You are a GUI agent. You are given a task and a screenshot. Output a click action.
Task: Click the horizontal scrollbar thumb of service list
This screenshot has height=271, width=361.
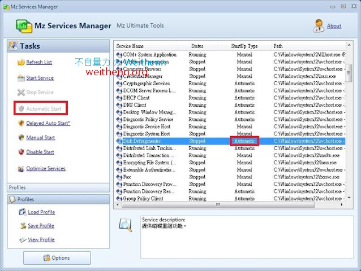(218, 204)
